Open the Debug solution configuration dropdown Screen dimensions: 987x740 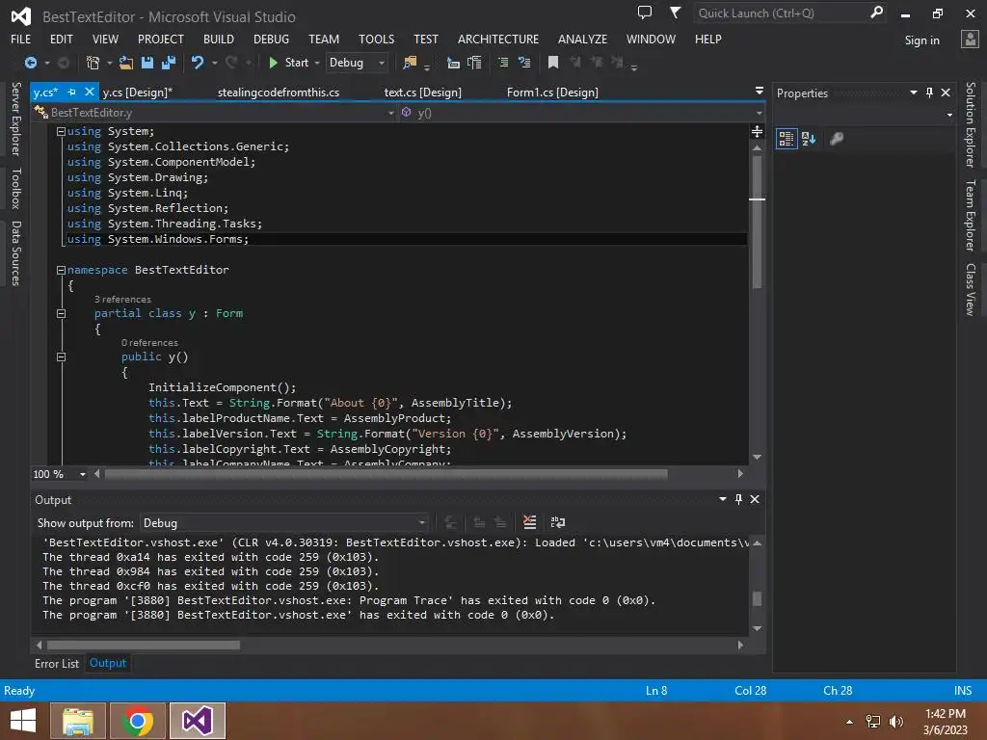click(357, 63)
